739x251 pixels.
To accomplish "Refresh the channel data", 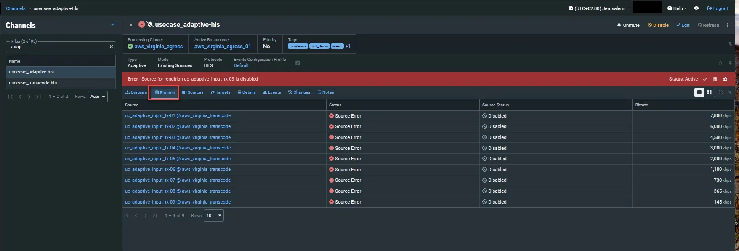I will coord(708,25).
